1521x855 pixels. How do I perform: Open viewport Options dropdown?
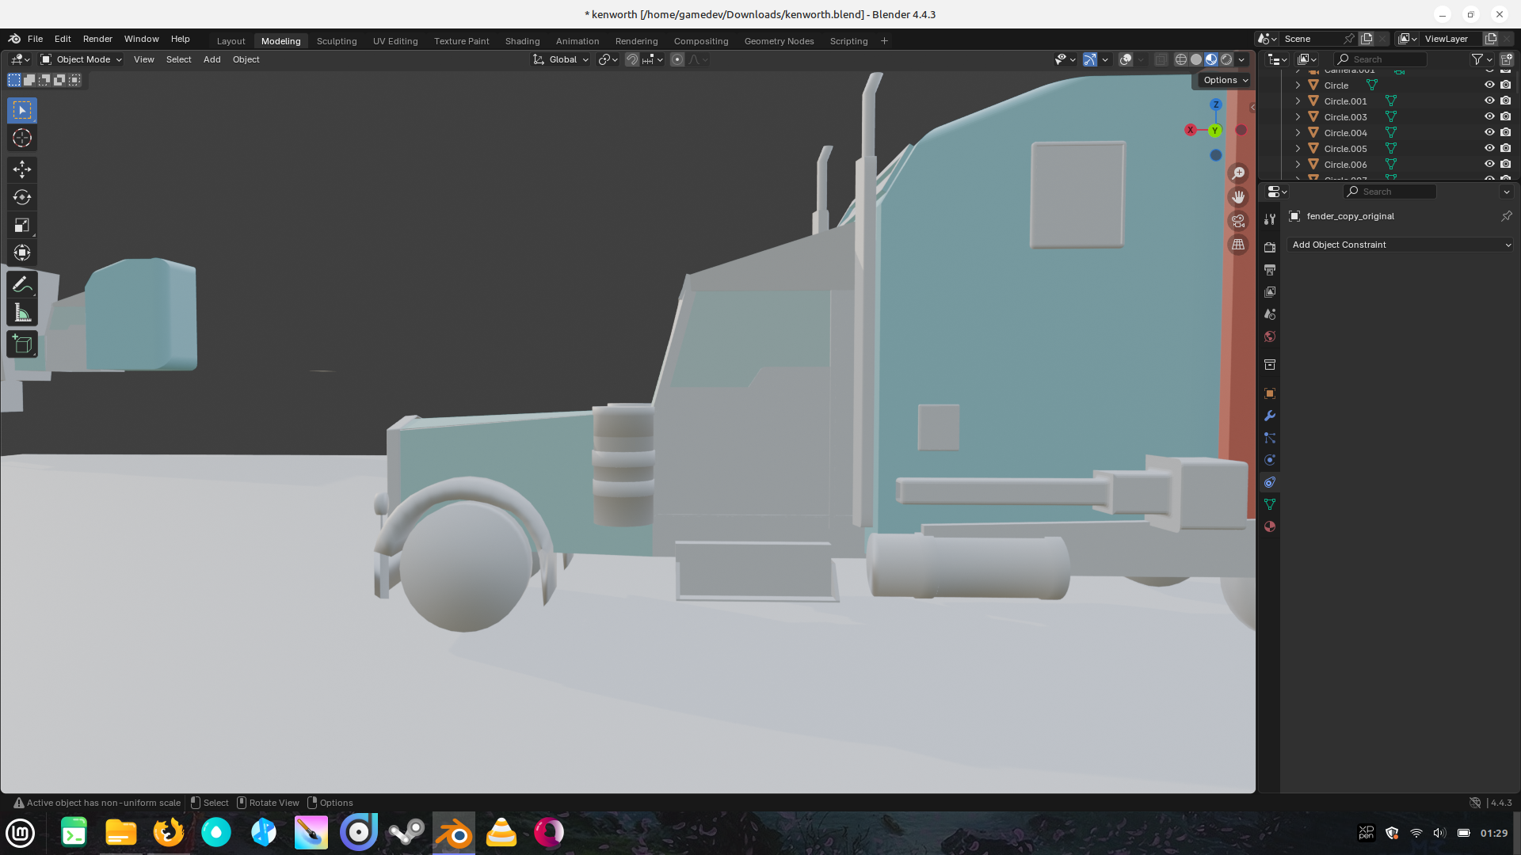click(x=1225, y=80)
